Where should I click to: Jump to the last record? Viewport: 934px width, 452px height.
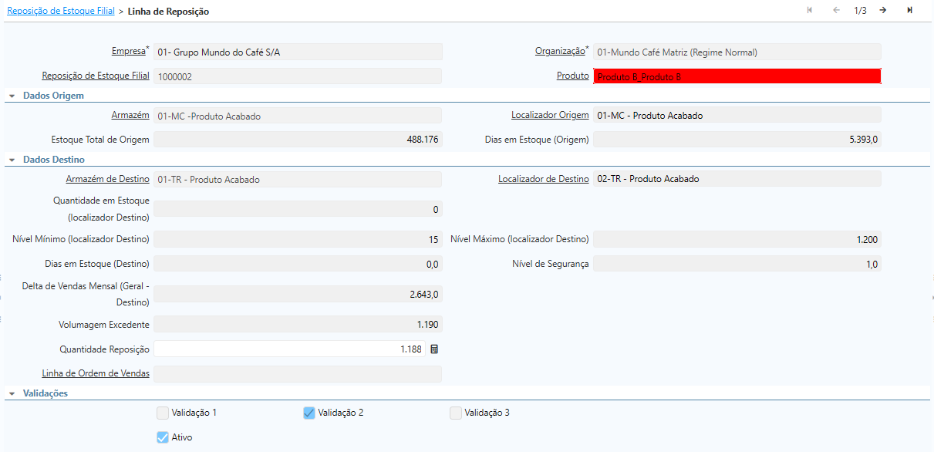909,10
